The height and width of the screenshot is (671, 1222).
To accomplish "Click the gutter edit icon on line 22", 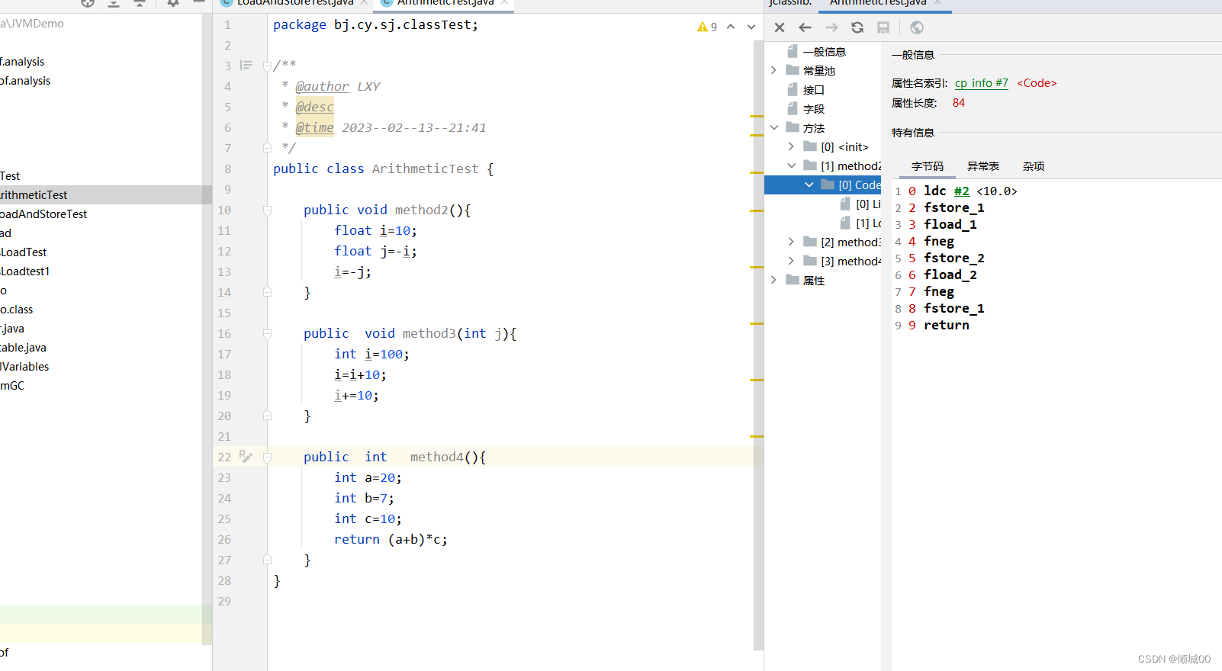I will point(245,456).
